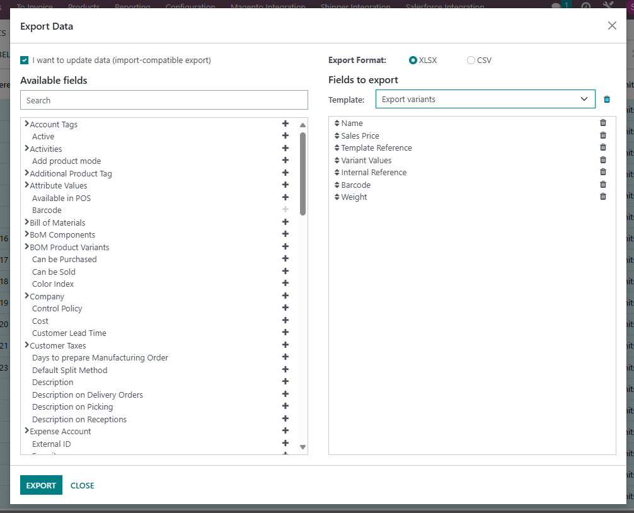
Task: Open the chat bubble icon in the top bar
Action: tap(555, 5)
